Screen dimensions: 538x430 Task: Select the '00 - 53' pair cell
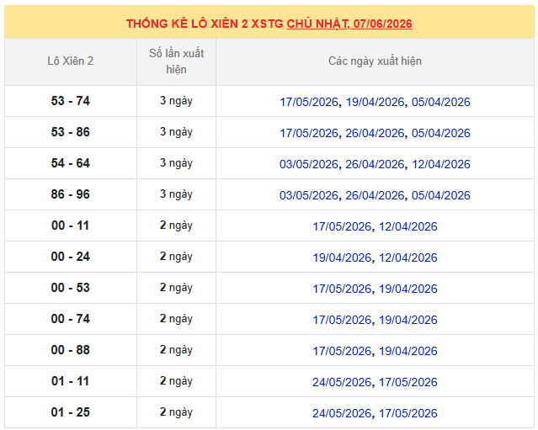71,288
